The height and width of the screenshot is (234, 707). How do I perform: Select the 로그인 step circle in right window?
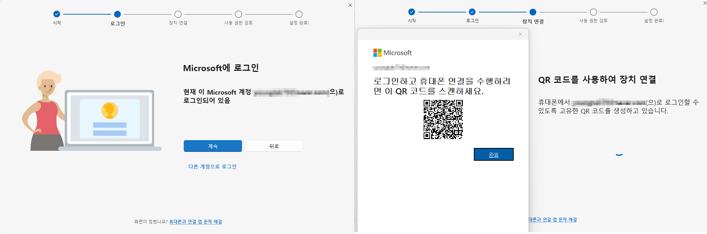(472, 12)
